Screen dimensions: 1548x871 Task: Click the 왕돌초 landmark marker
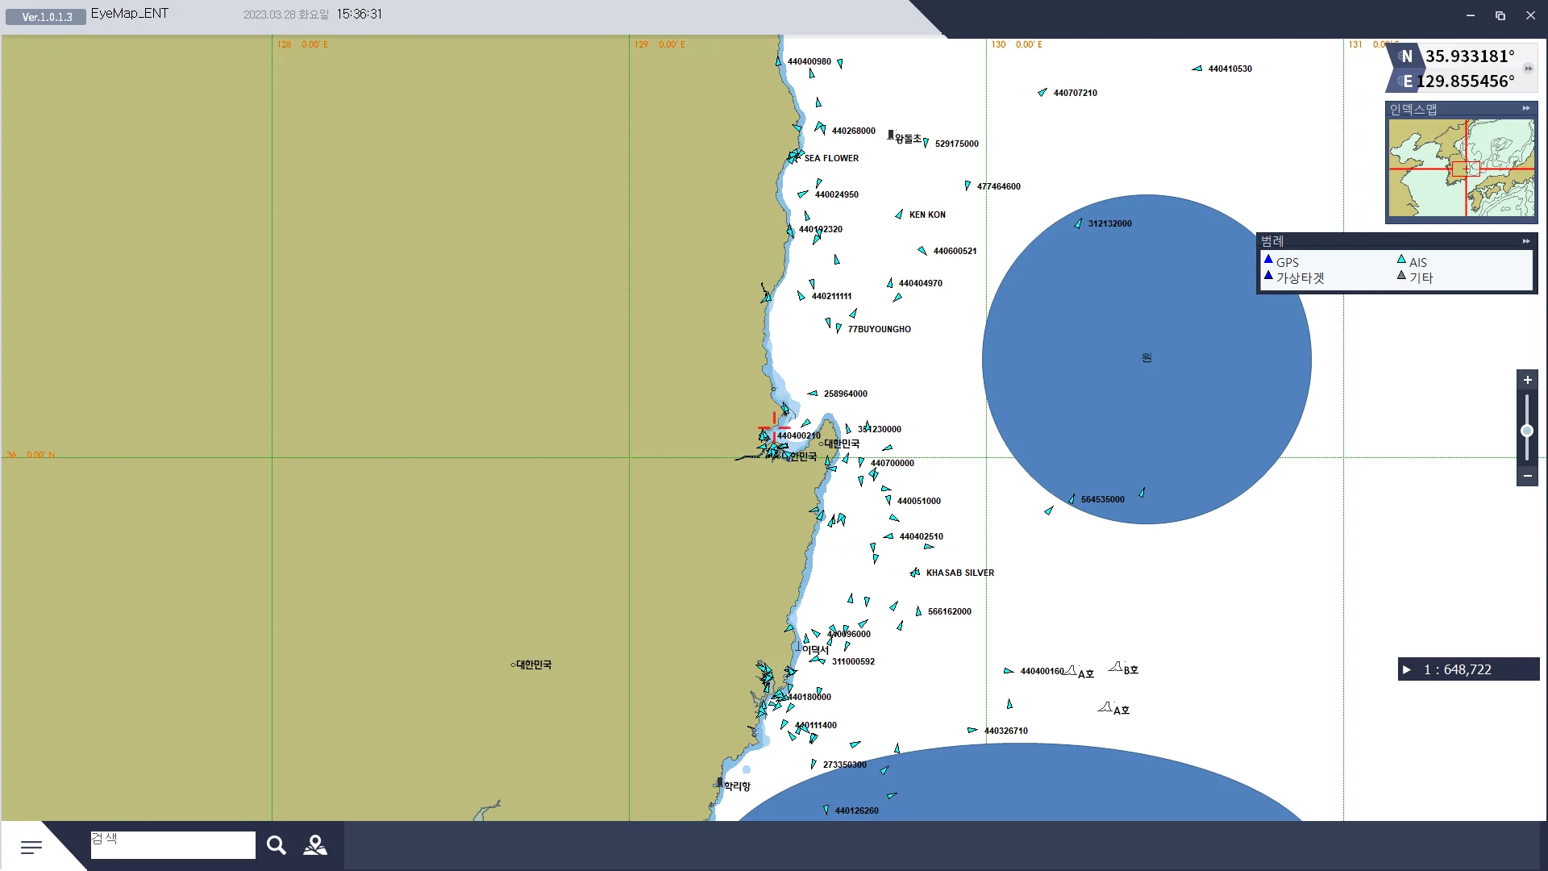[x=891, y=135]
